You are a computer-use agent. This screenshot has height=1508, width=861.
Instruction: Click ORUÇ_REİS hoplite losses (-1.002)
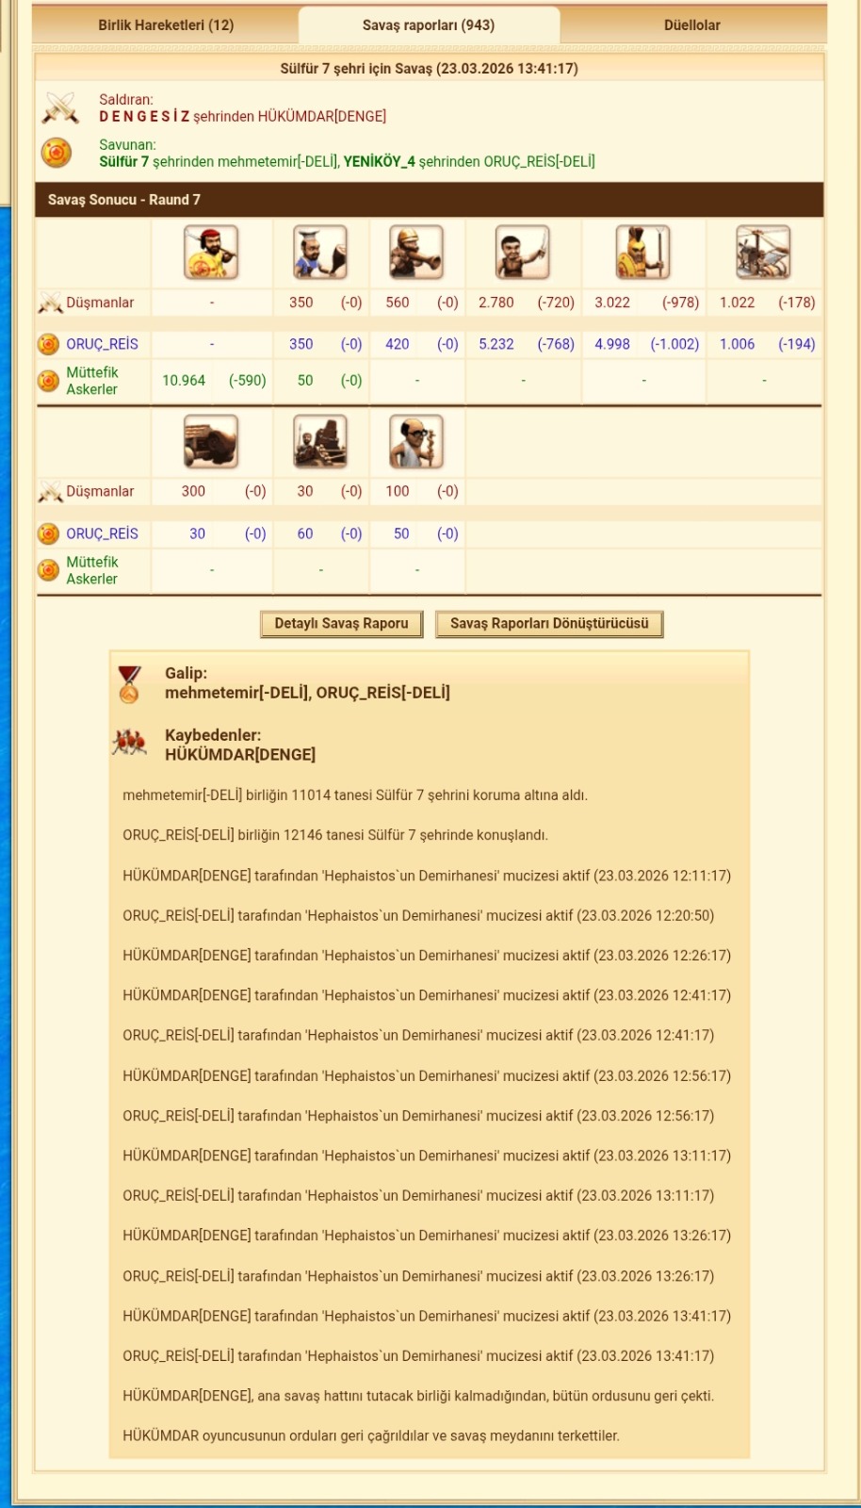(674, 344)
